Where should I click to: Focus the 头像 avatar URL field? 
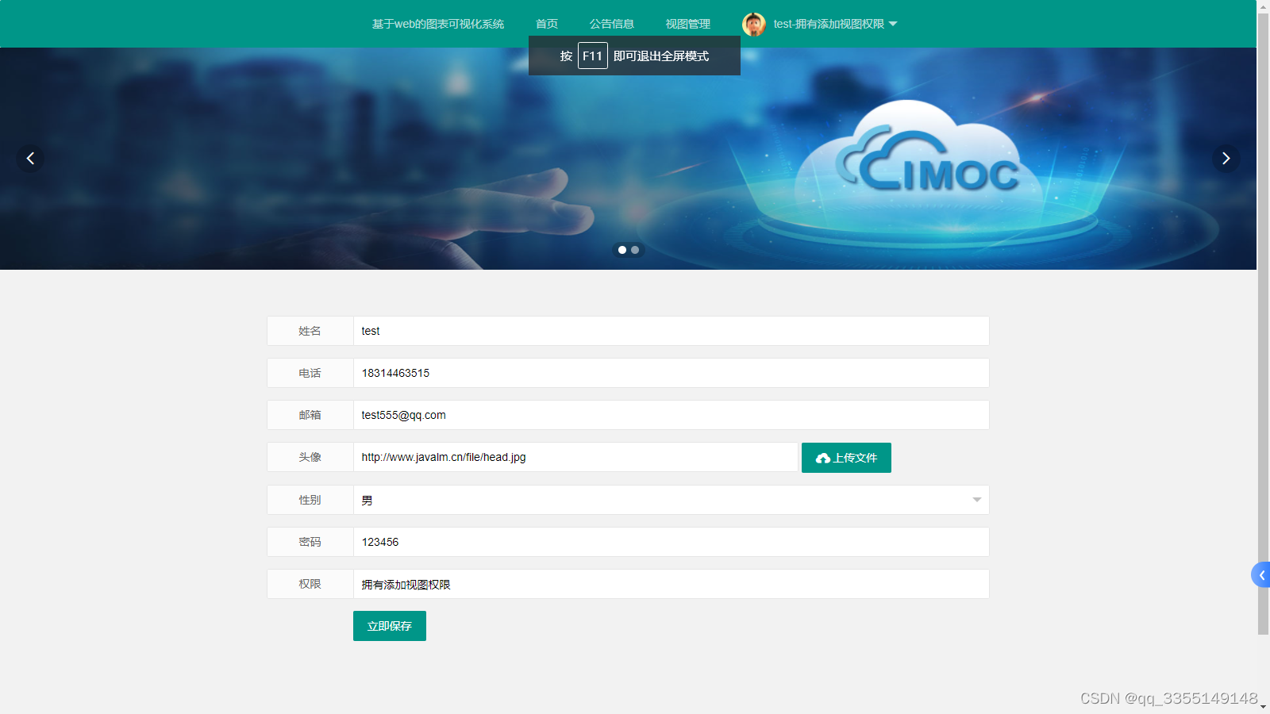[x=575, y=457]
